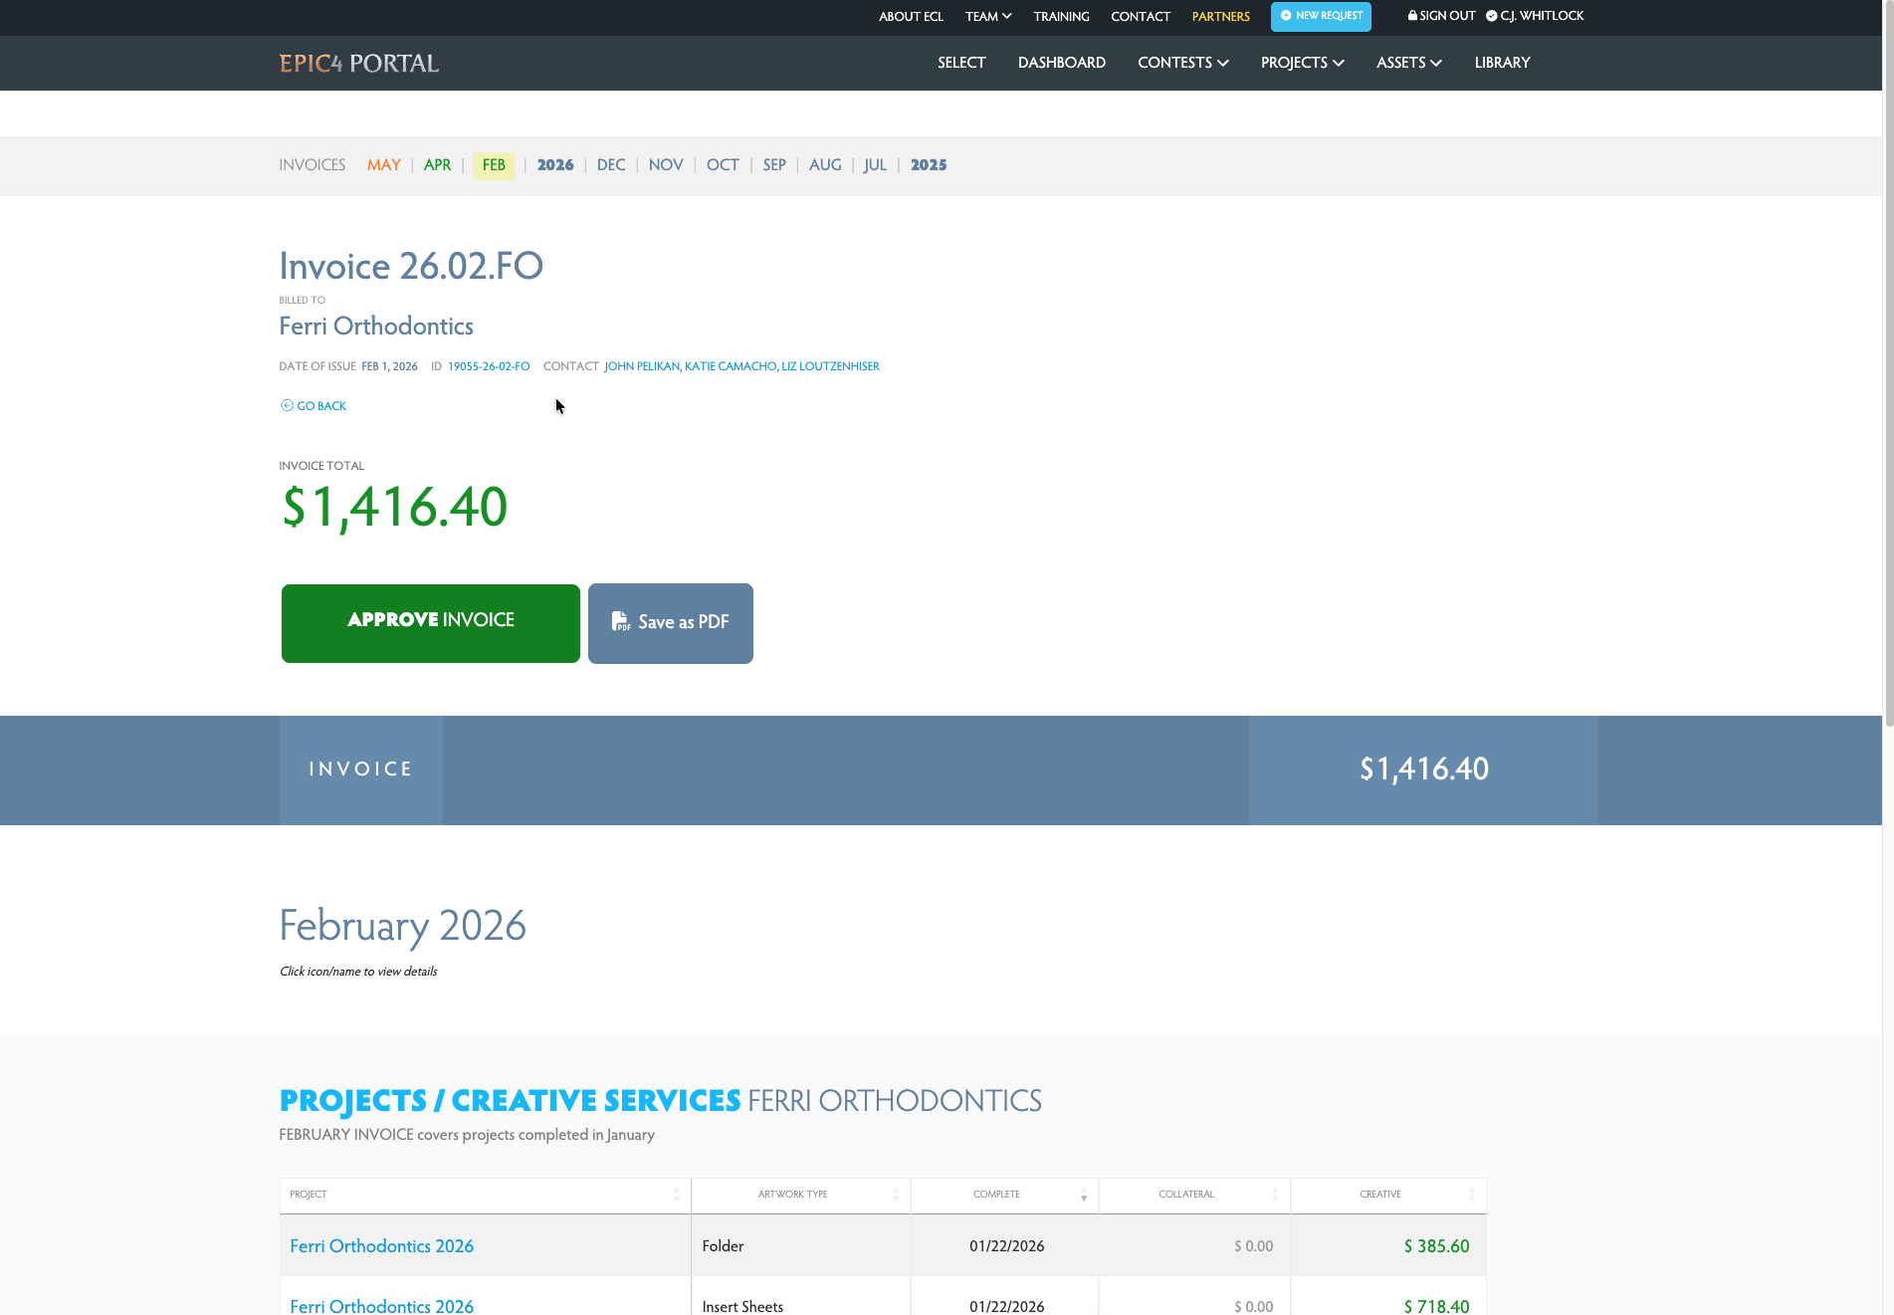This screenshot has width=1894, height=1315.
Task: Select the 2025 year link
Action: tap(929, 165)
